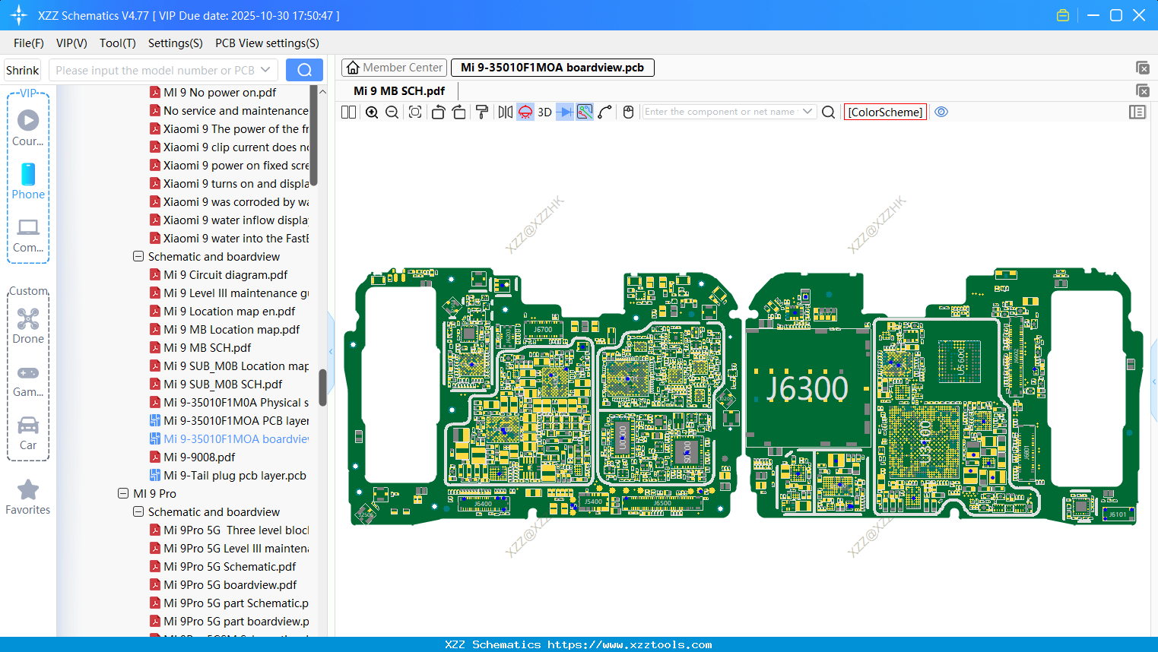Collapse the first Schematic and boardview folder
This screenshot has width=1158, height=652.
coord(138,257)
